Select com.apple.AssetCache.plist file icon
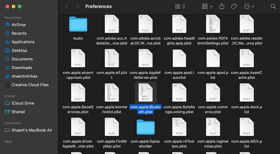This screenshot has width=280, height=154. [x=247, y=58]
